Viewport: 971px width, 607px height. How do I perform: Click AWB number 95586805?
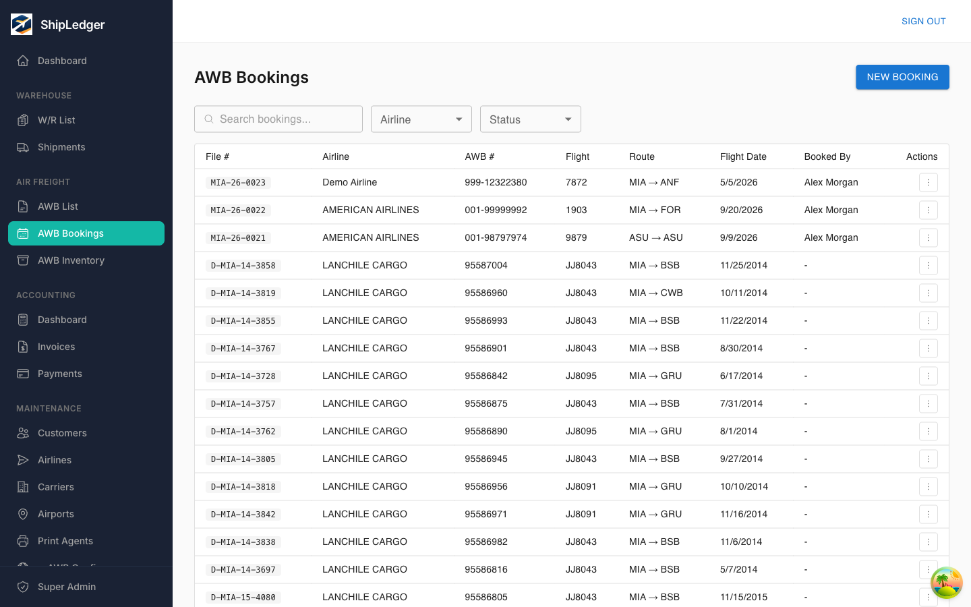[x=486, y=597]
